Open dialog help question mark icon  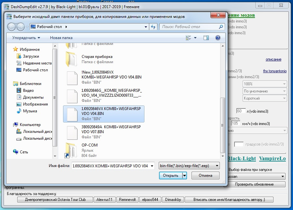coord(218,38)
